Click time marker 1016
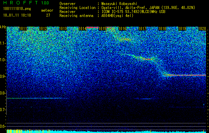This screenshot has height=133, width=209. point(122,29)
